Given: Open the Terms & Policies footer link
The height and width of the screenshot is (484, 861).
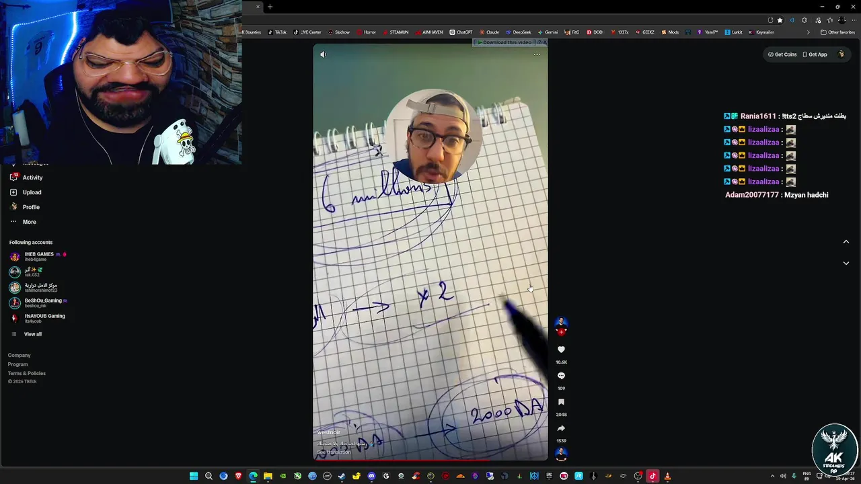Looking at the screenshot, I should [26, 373].
